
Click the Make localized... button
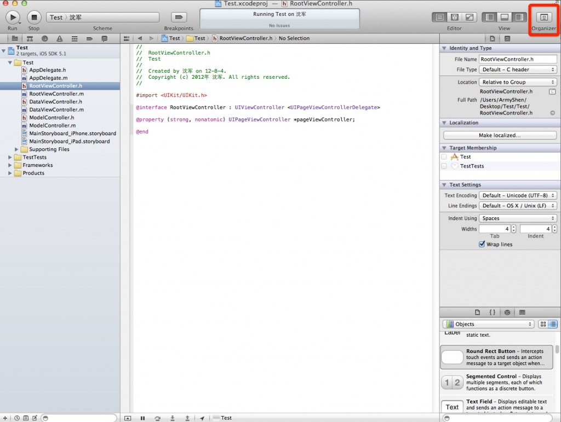click(500, 135)
